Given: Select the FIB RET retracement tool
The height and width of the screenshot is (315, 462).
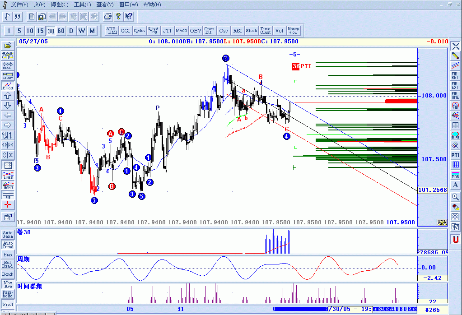Looking at the screenshot, I should 456,76.
